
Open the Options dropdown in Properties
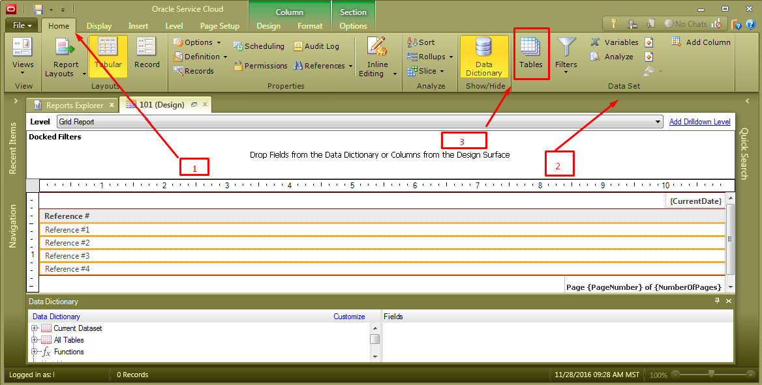point(197,42)
